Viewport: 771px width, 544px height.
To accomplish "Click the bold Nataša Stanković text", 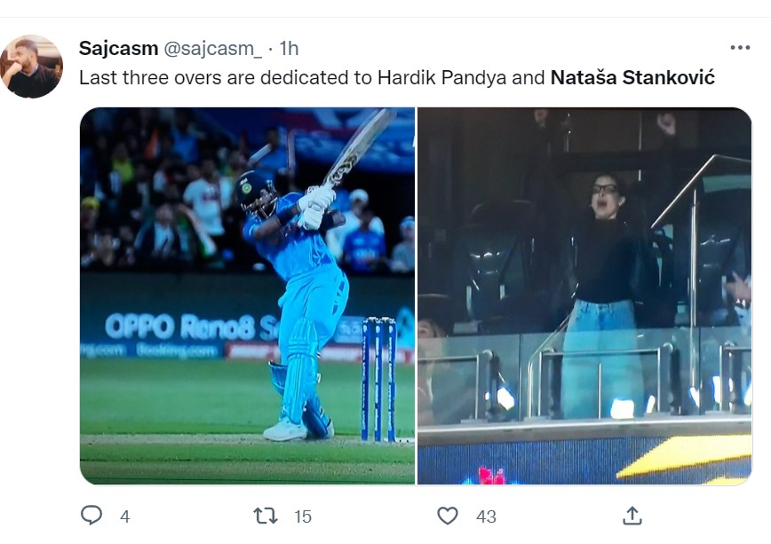I will [632, 78].
